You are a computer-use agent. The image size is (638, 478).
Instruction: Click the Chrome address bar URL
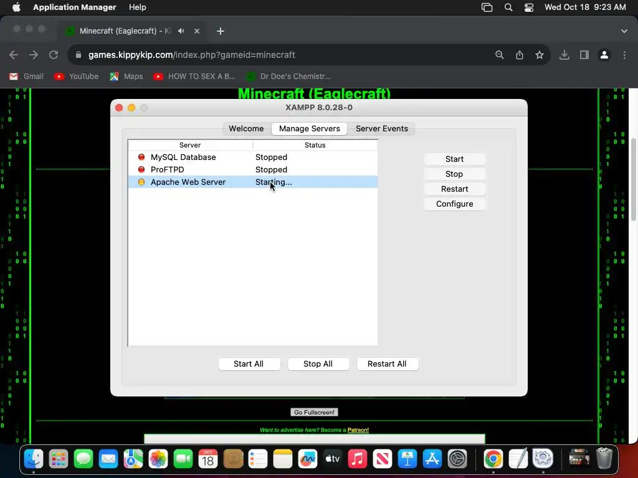pyautogui.click(x=192, y=55)
